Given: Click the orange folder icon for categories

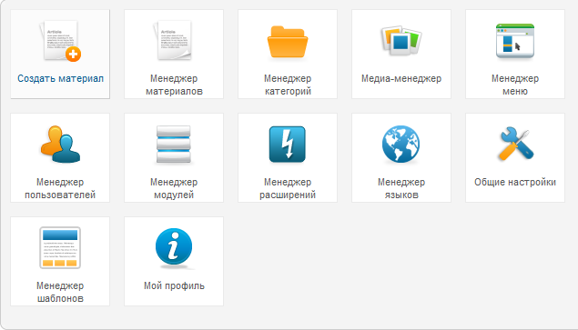Looking at the screenshot, I should 288,42.
